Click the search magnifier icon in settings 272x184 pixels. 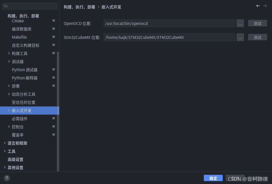pos(6,6)
